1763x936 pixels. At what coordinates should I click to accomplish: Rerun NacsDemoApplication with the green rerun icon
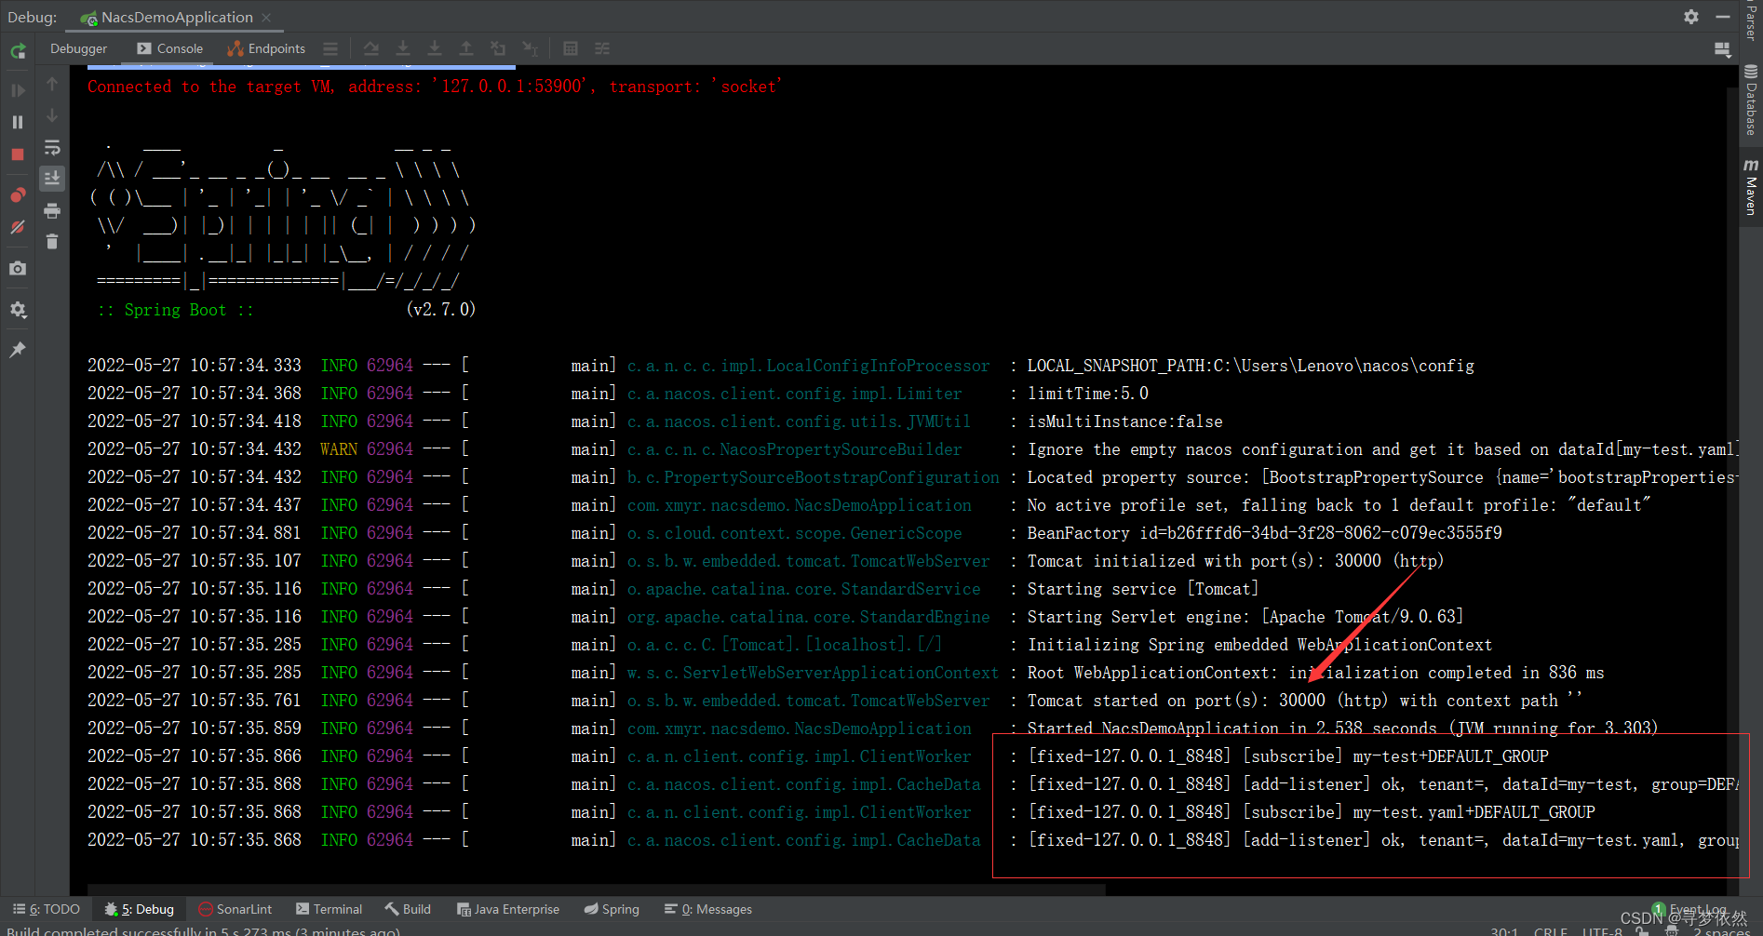point(18,51)
